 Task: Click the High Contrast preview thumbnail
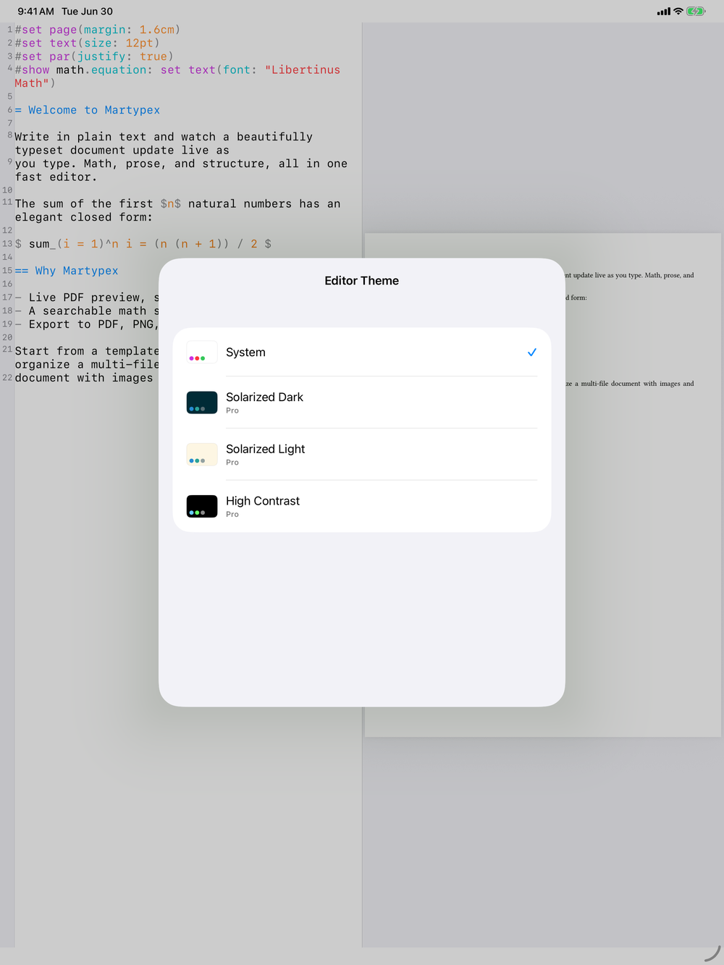pos(202,507)
